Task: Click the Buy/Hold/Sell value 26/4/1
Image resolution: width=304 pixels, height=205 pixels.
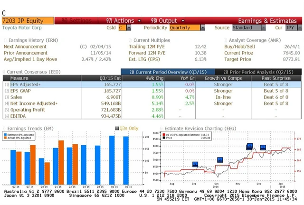Action: pyautogui.click(x=292, y=47)
